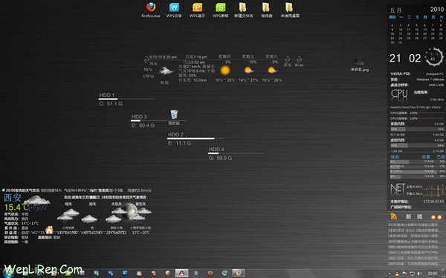Click the orange RSS feed icon beside 新闻

coord(394,217)
